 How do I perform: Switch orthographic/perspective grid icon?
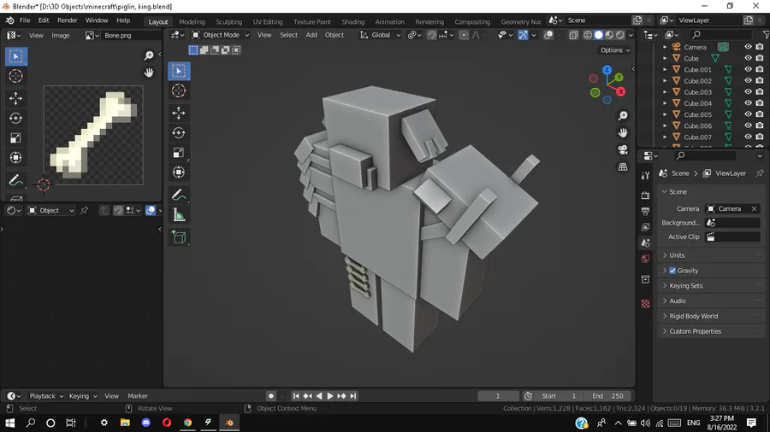click(623, 167)
